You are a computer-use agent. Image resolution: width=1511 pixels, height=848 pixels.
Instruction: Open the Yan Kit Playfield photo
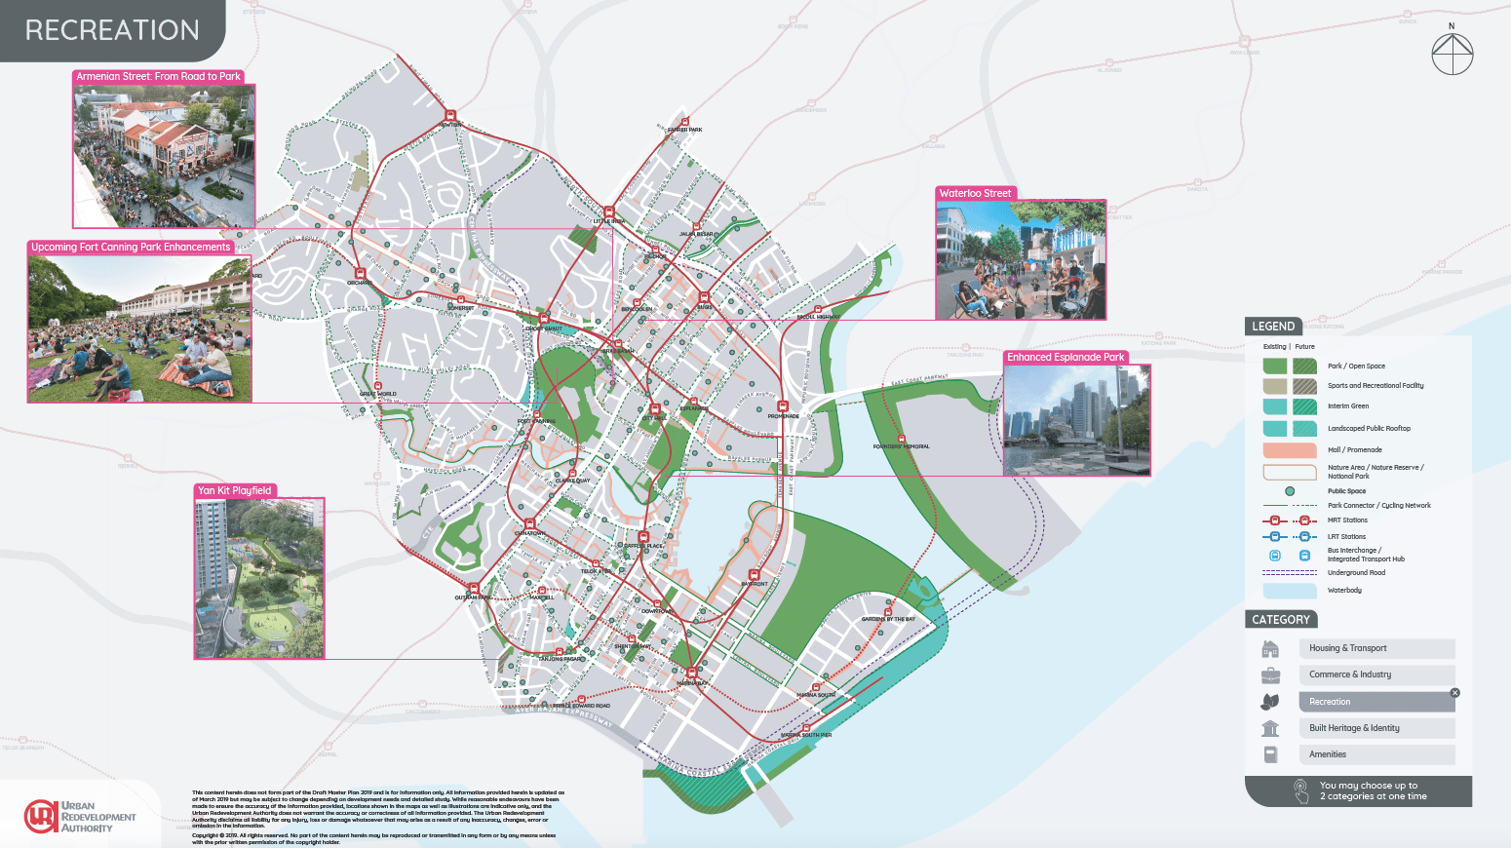coord(259,579)
